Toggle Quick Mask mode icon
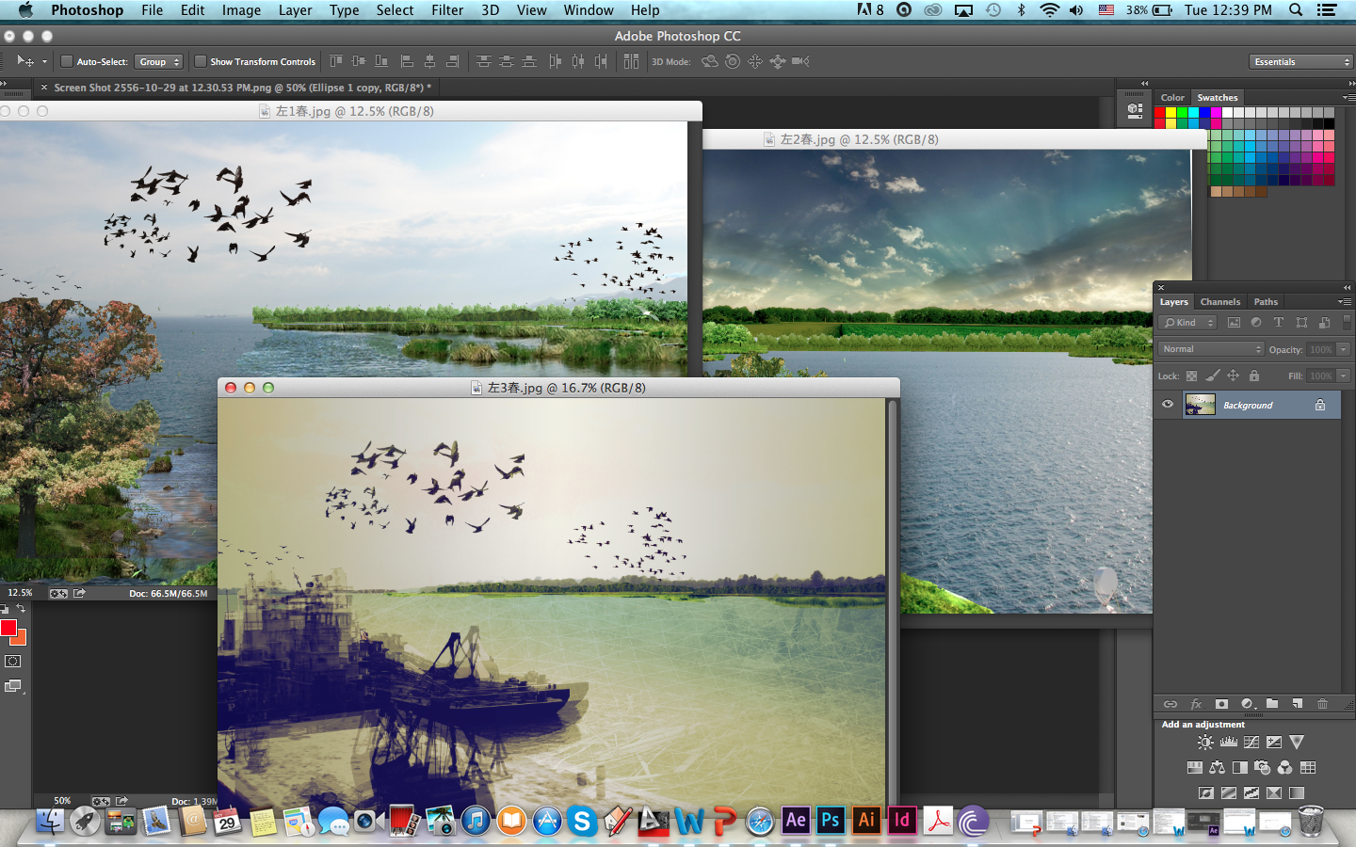1356x847 pixels. point(13,662)
